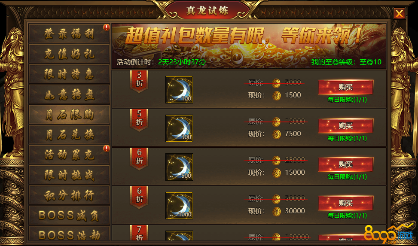This screenshot has height=246, width=418.
Task: Click the 5折 discount ribbon badge
Action: [139, 120]
